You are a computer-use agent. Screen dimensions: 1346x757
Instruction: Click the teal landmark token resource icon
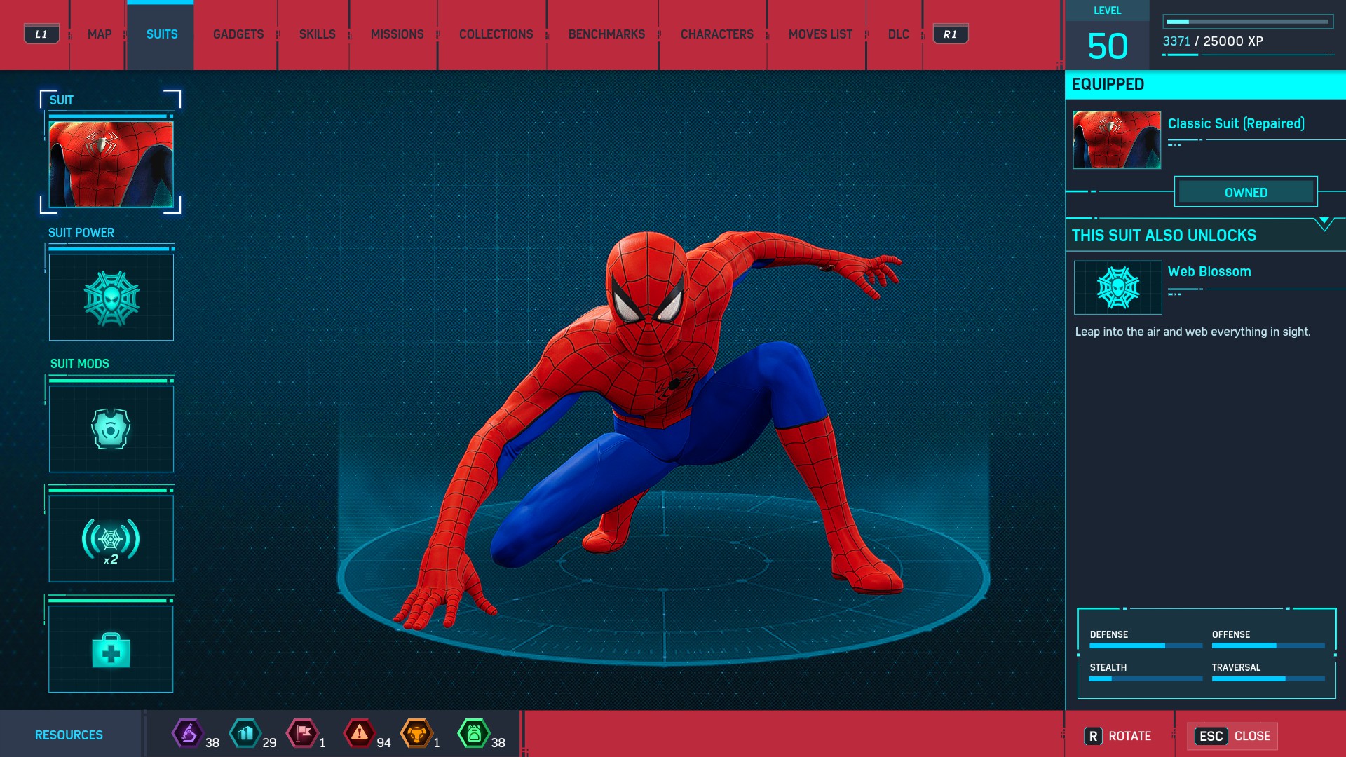245,734
